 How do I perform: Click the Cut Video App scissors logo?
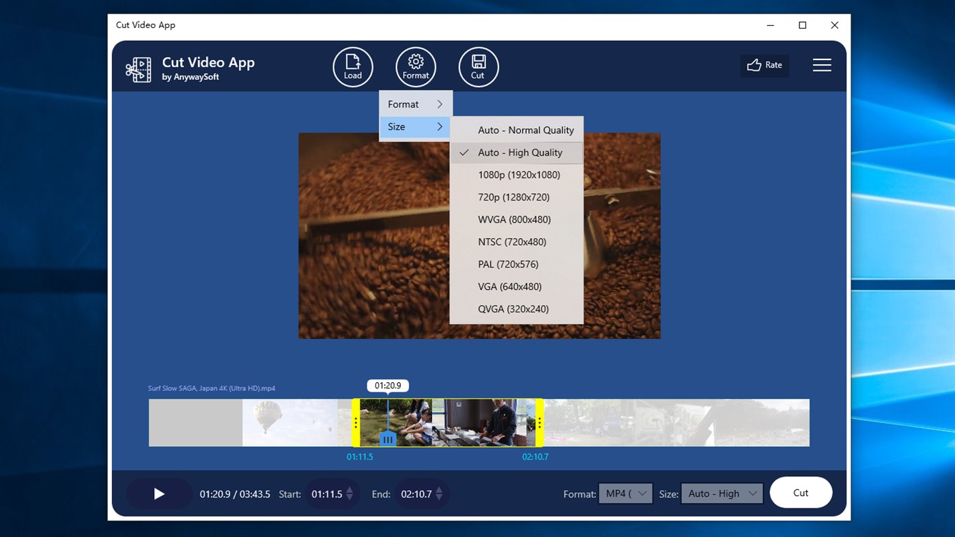[139, 69]
